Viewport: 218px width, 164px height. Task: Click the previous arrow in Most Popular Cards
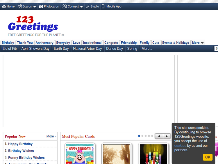tap(159, 136)
